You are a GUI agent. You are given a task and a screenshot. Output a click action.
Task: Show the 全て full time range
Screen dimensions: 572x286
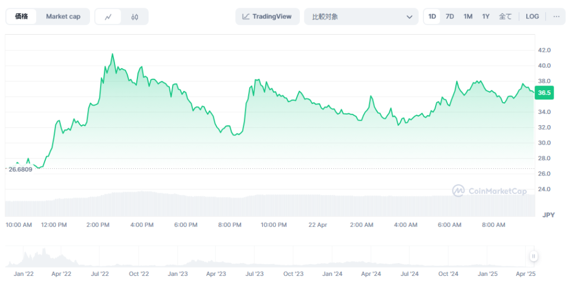pyautogui.click(x=505, y=17)
